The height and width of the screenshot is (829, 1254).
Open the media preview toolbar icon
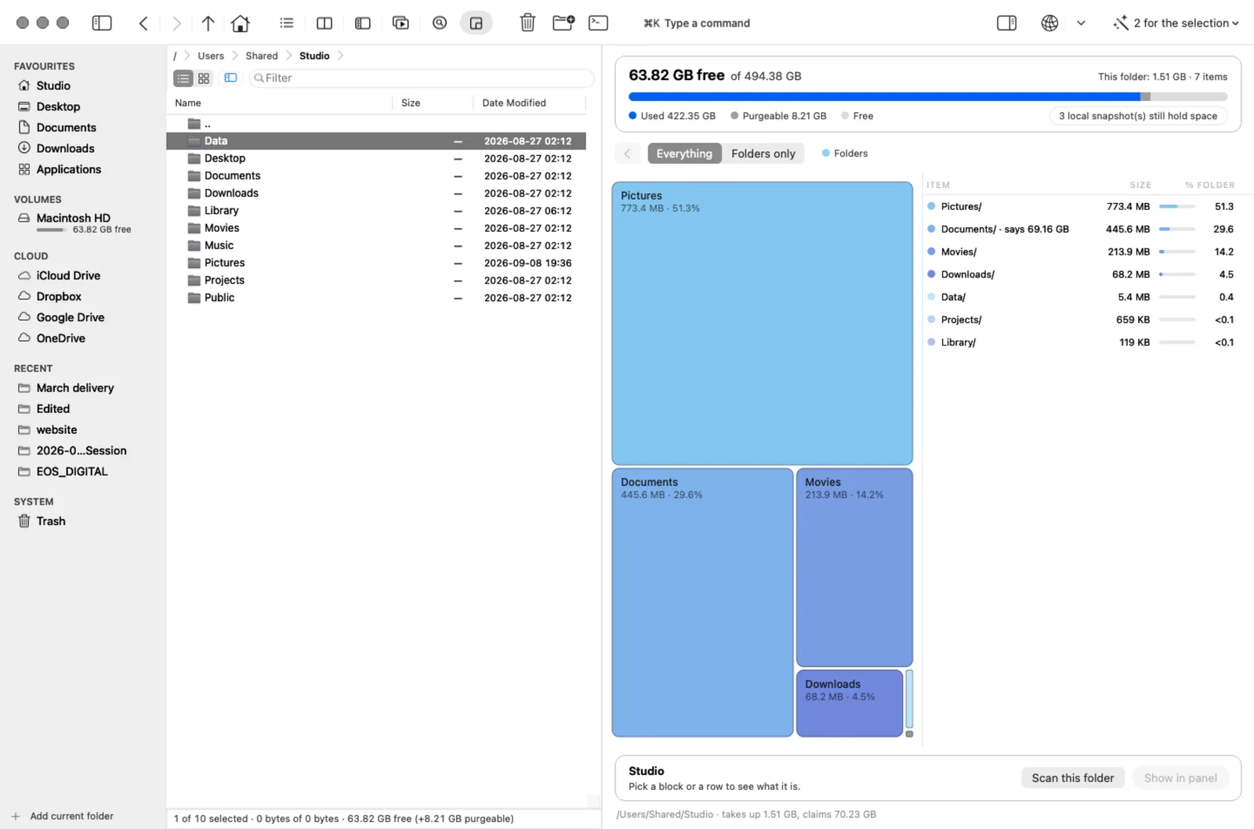coord(400,23)
